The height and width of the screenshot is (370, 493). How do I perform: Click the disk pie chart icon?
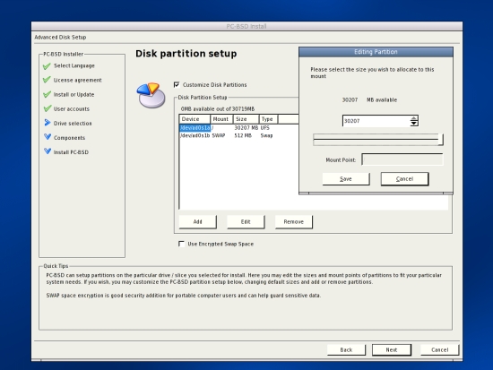click(x=151, y=96)
